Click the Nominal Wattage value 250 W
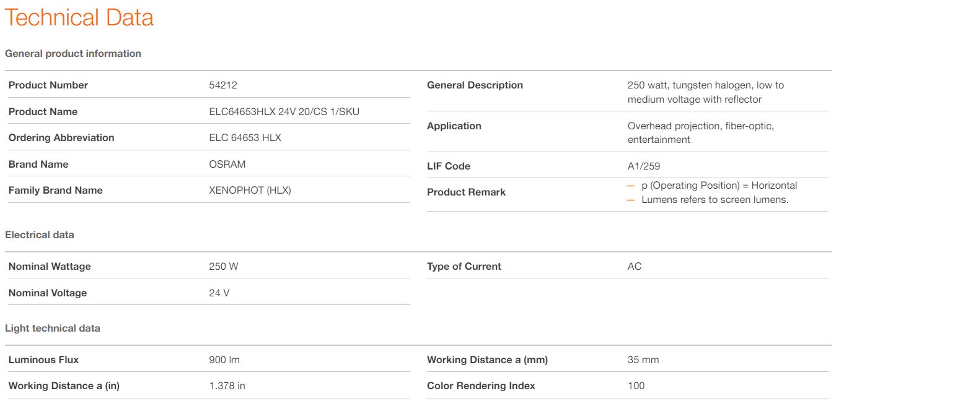963x404 pixels. pyautogui.click(x=224, y=266)
